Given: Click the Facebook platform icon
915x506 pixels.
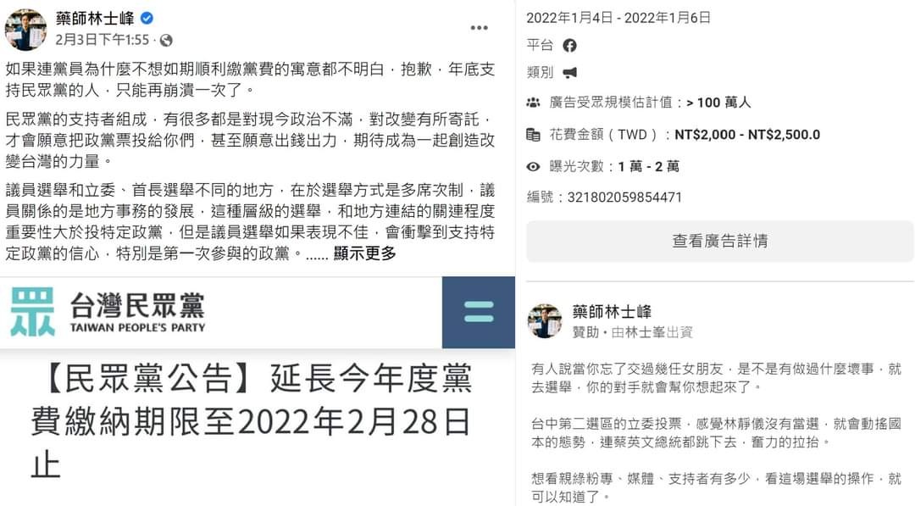Looking at the screenshot, I should pyautogui.click(x=569, y=46).
